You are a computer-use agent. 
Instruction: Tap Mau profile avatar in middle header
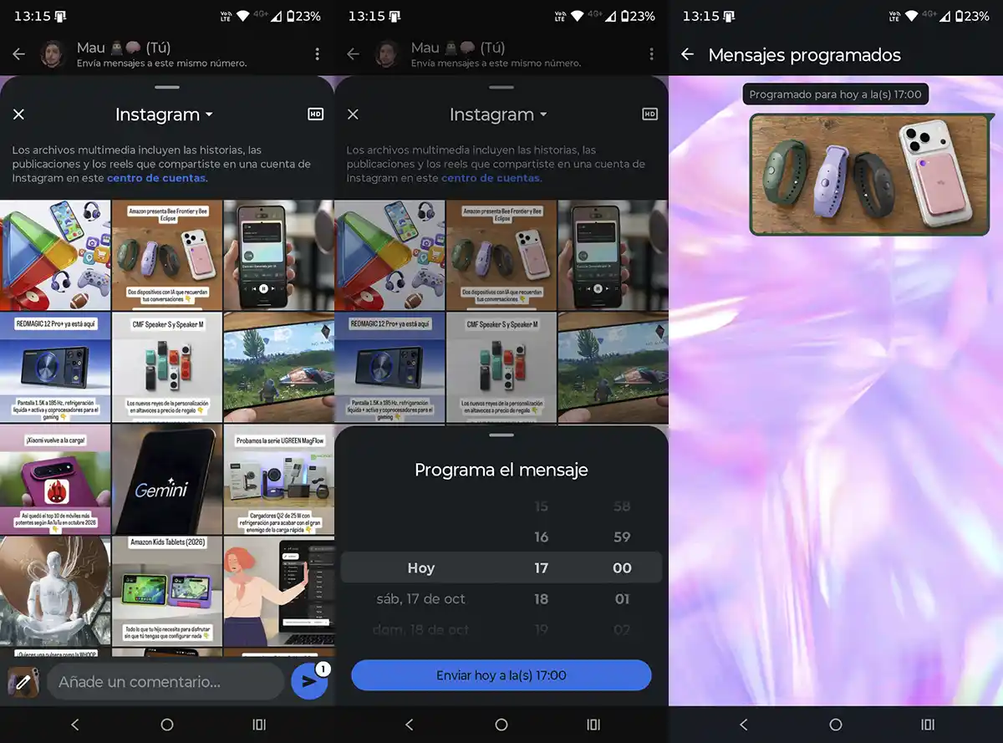(388, 54)
